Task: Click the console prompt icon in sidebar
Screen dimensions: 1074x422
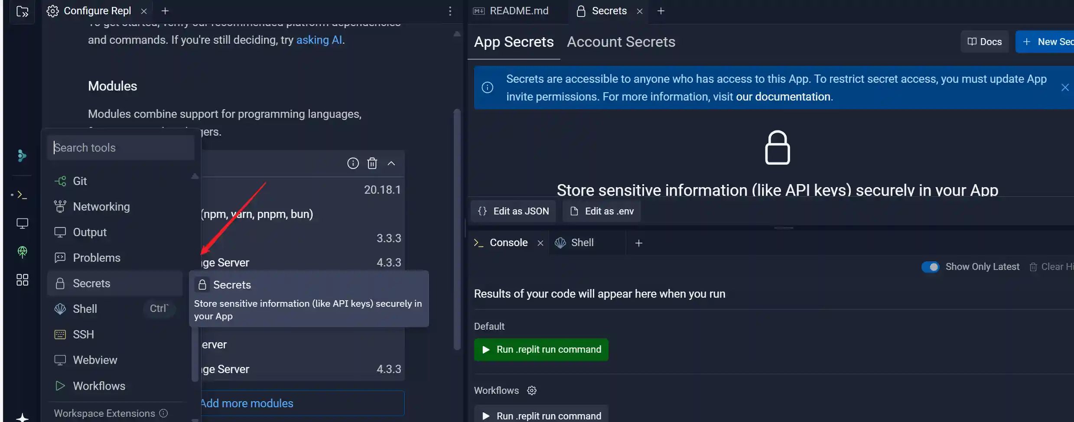Action: pos(22,195)
